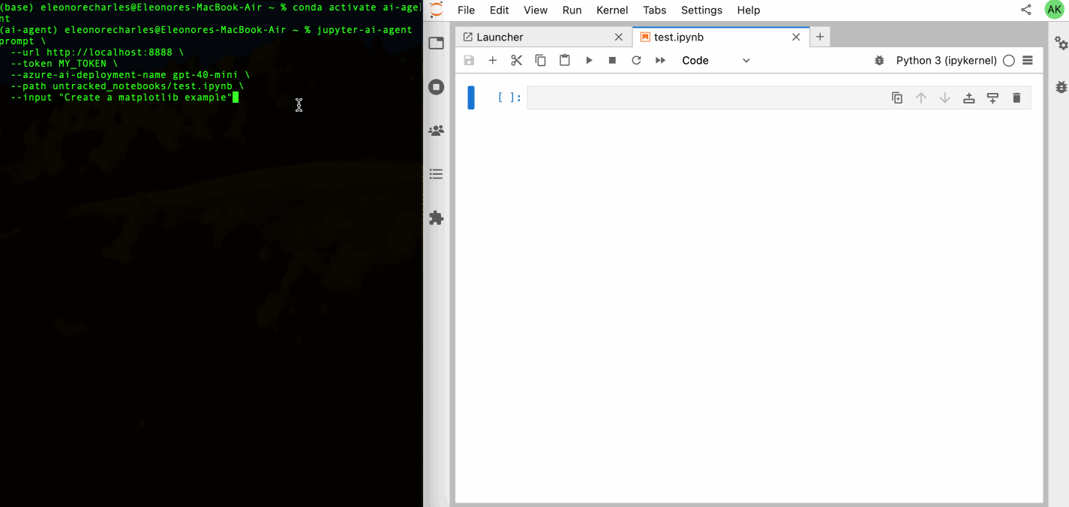Image resolution: width=1069 pixels, height=507 pixels.
Task: Switch kernel via Python 3 (ipykernel)
Action: 947,61
